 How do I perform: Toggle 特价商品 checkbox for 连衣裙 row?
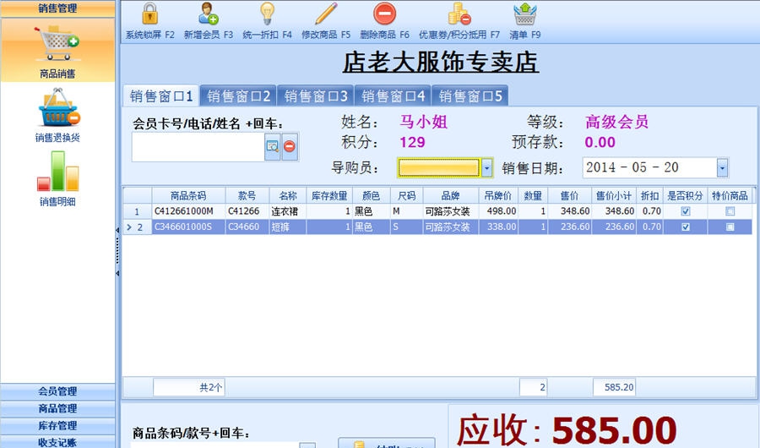(730, 211)
